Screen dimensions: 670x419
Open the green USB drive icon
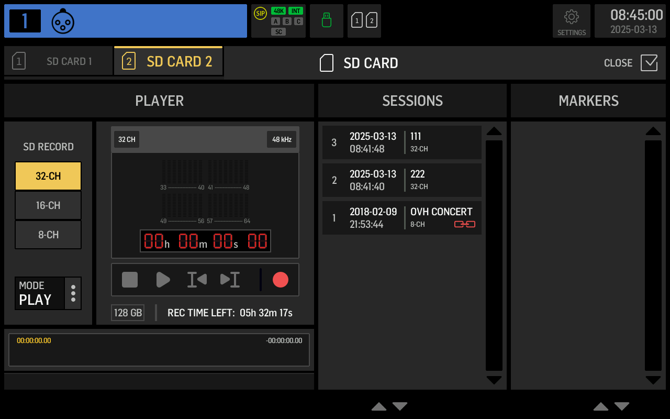tap(327, 21)
